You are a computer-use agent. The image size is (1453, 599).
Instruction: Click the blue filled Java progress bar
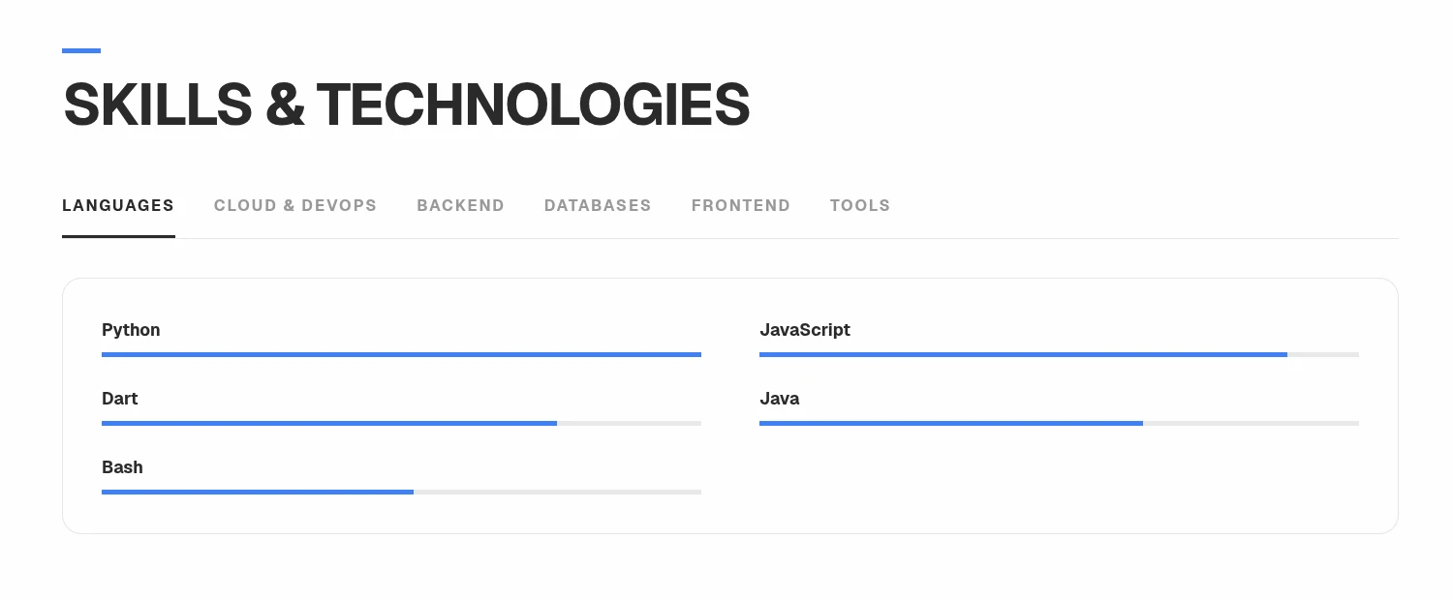(951, 424)
